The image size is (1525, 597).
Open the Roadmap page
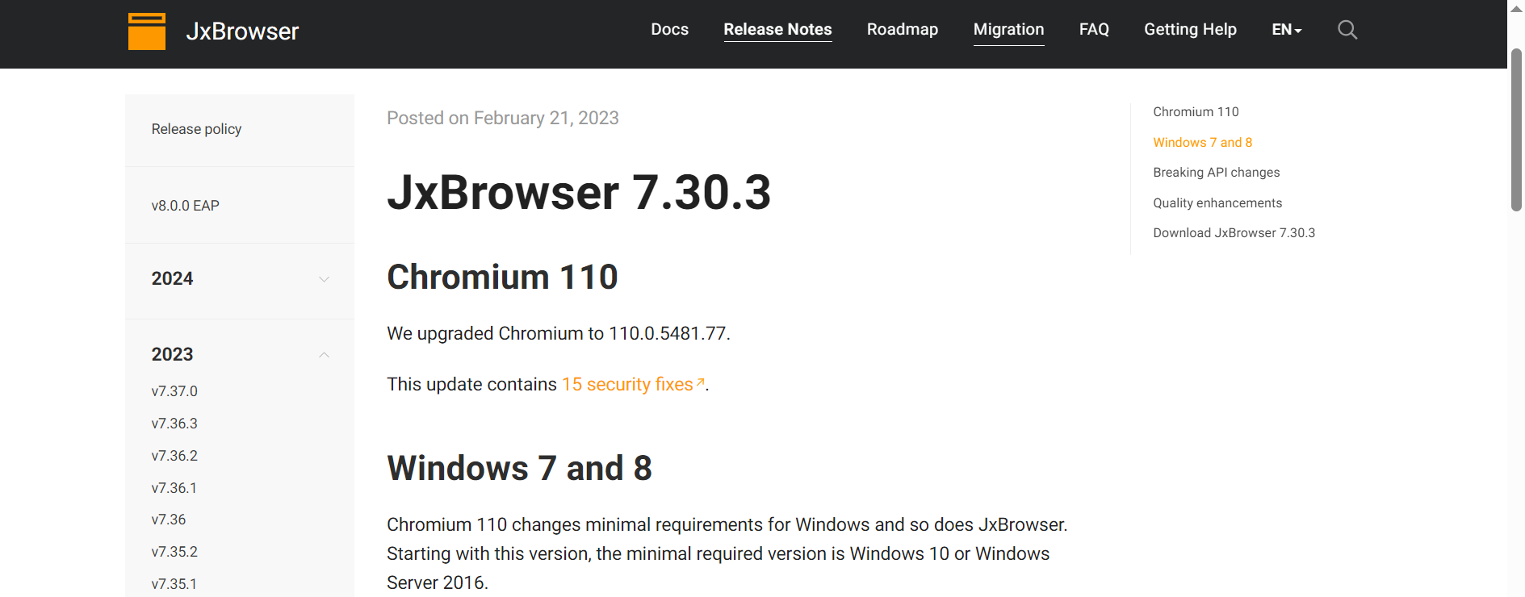(902, 30)
